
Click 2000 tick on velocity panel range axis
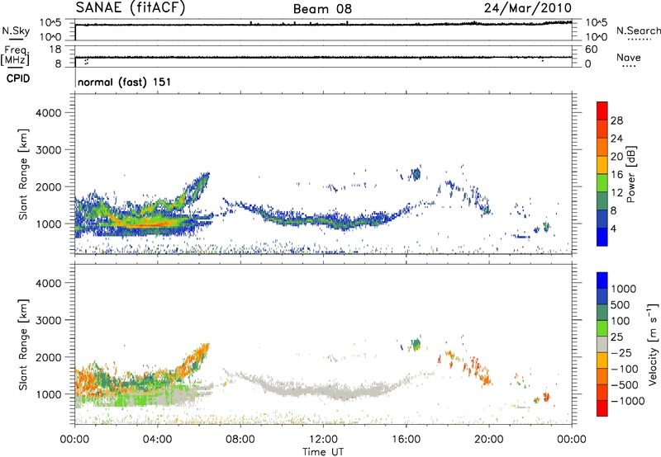49,357
